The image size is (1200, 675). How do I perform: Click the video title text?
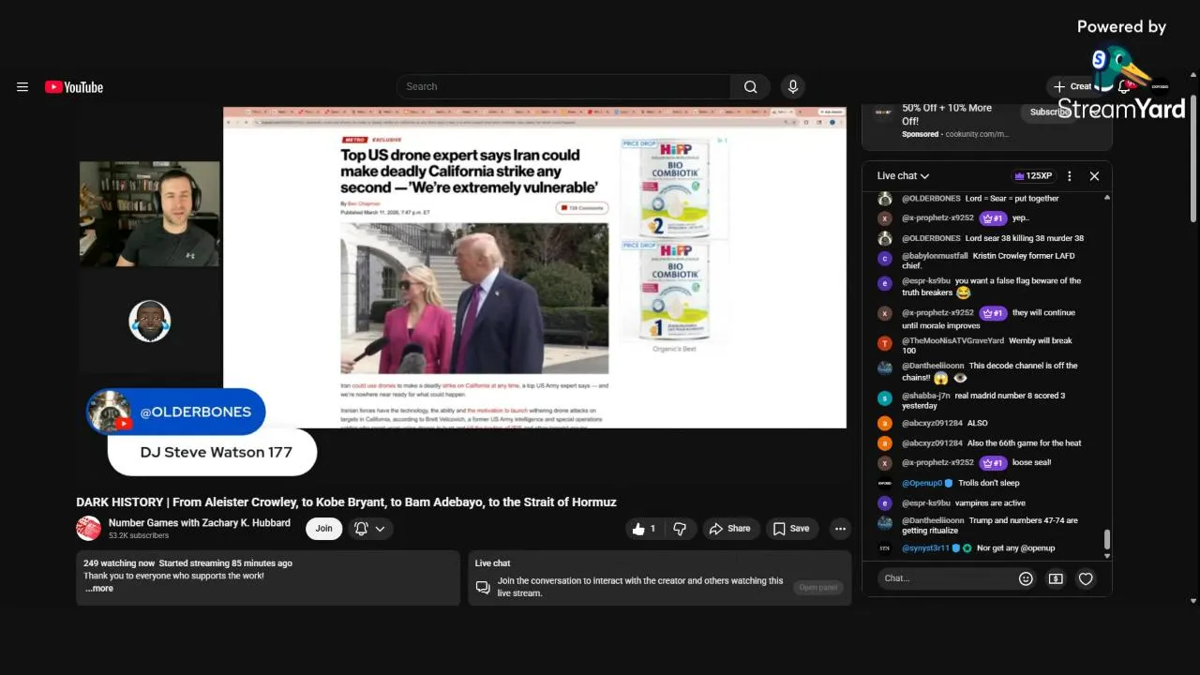346,502
